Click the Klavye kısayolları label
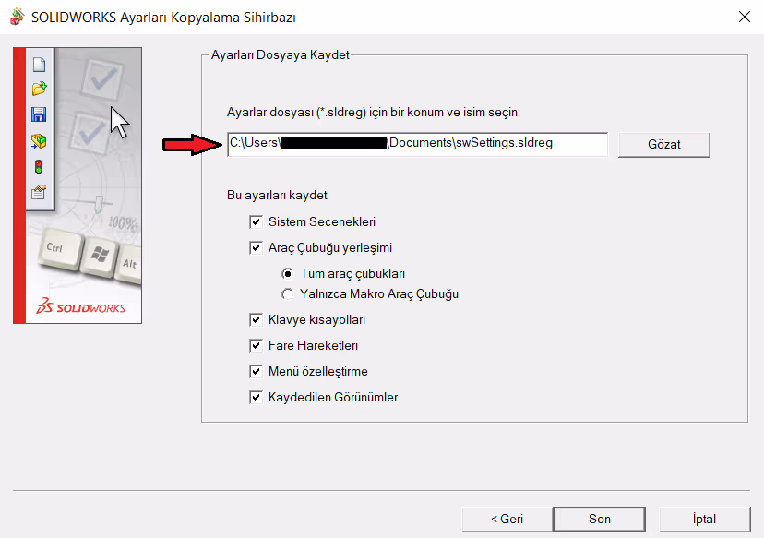Screen dimensions: 764x538 click(316, 320)
